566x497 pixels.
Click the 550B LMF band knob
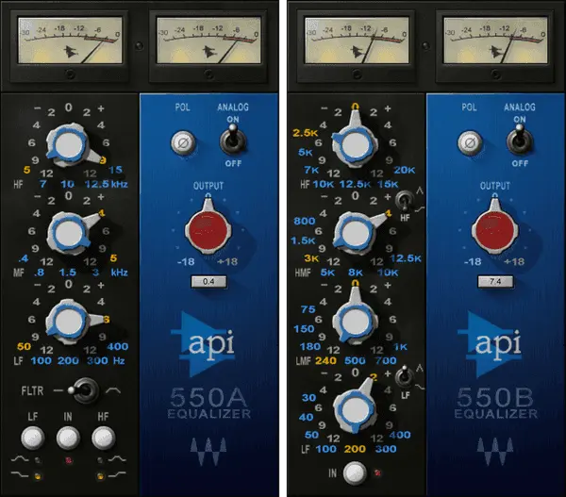tap(356, 321)
